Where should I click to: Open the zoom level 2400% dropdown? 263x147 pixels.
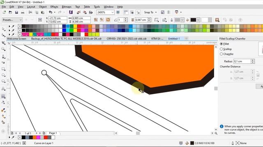(112, 12)
